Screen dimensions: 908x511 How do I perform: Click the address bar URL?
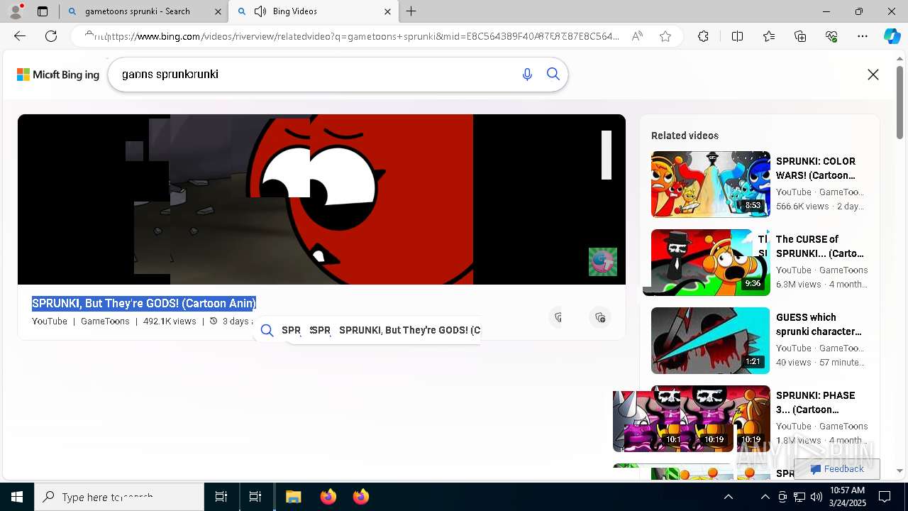click(x=362, y=36)
